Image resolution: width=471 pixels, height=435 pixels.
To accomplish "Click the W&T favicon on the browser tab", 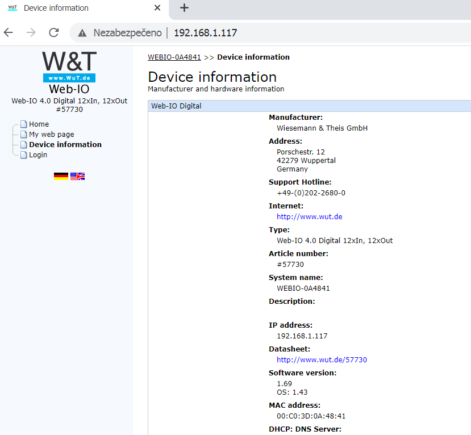I will click(x=14, y=8).
